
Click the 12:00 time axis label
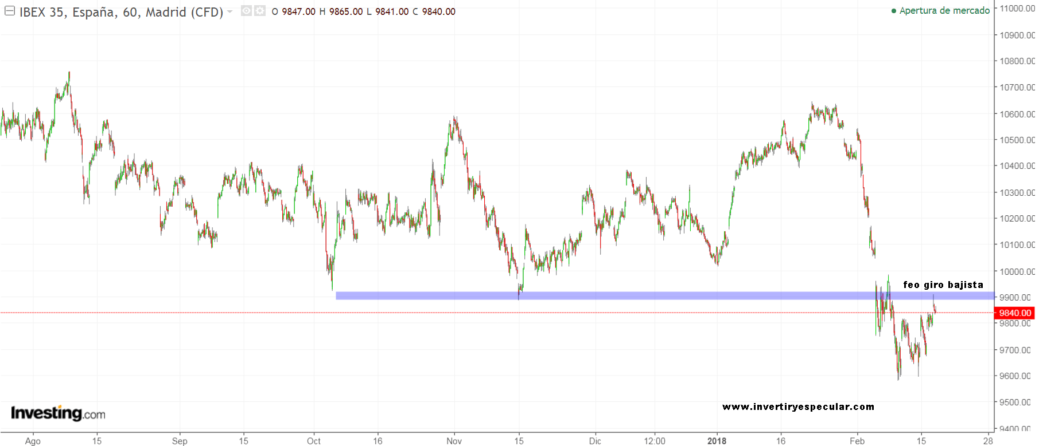(x=654, y=440)
